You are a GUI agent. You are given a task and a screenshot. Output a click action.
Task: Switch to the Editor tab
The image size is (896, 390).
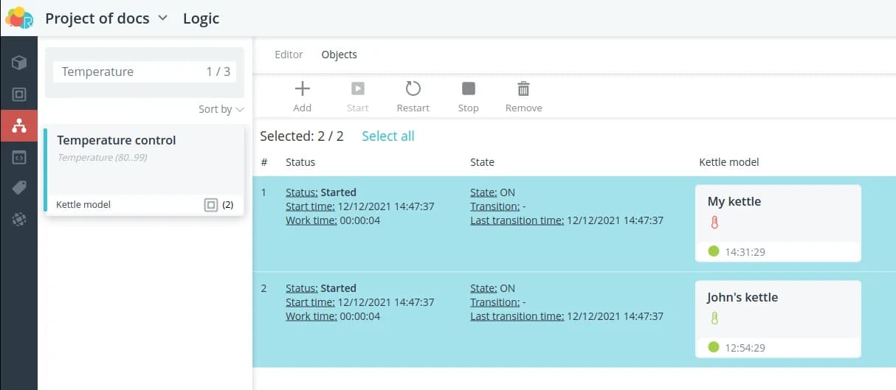(x=289, y=55)
